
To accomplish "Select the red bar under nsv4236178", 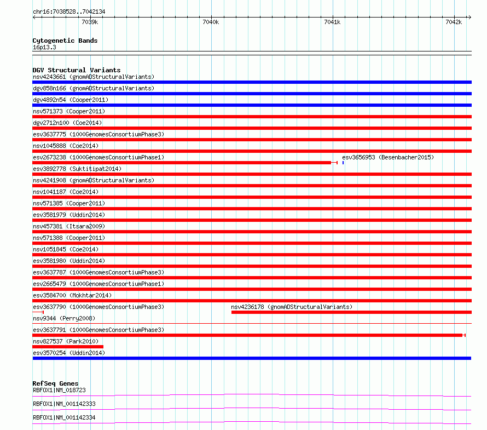I will pyautogui.click(x=351, y=312).
